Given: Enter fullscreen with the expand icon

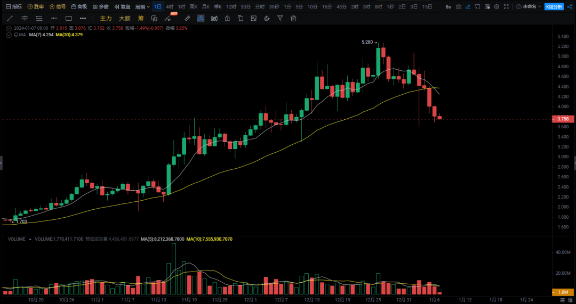Looking at the screenshot, I should point(506,6).
